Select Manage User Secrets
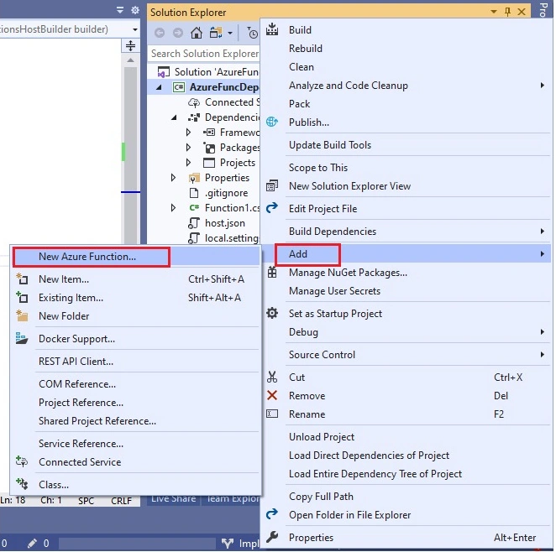 334,291
